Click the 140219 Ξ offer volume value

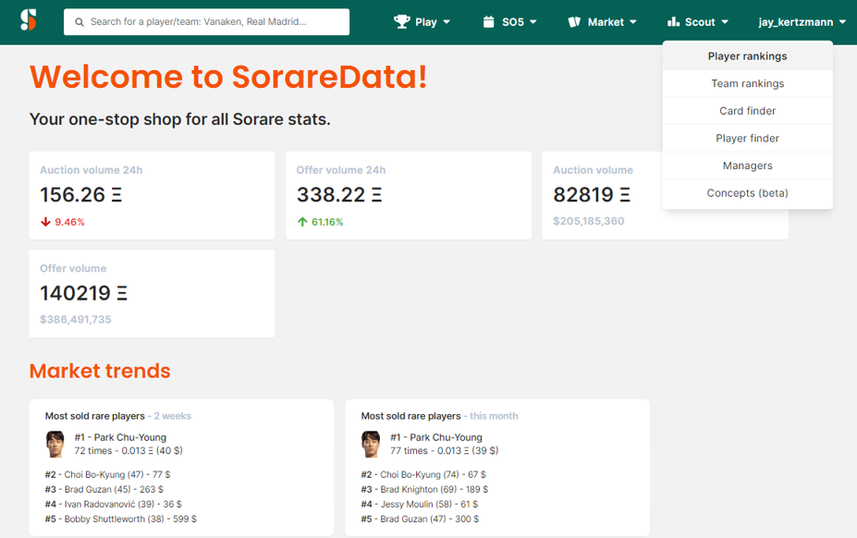pyautogui.click(x=83, y=293)
